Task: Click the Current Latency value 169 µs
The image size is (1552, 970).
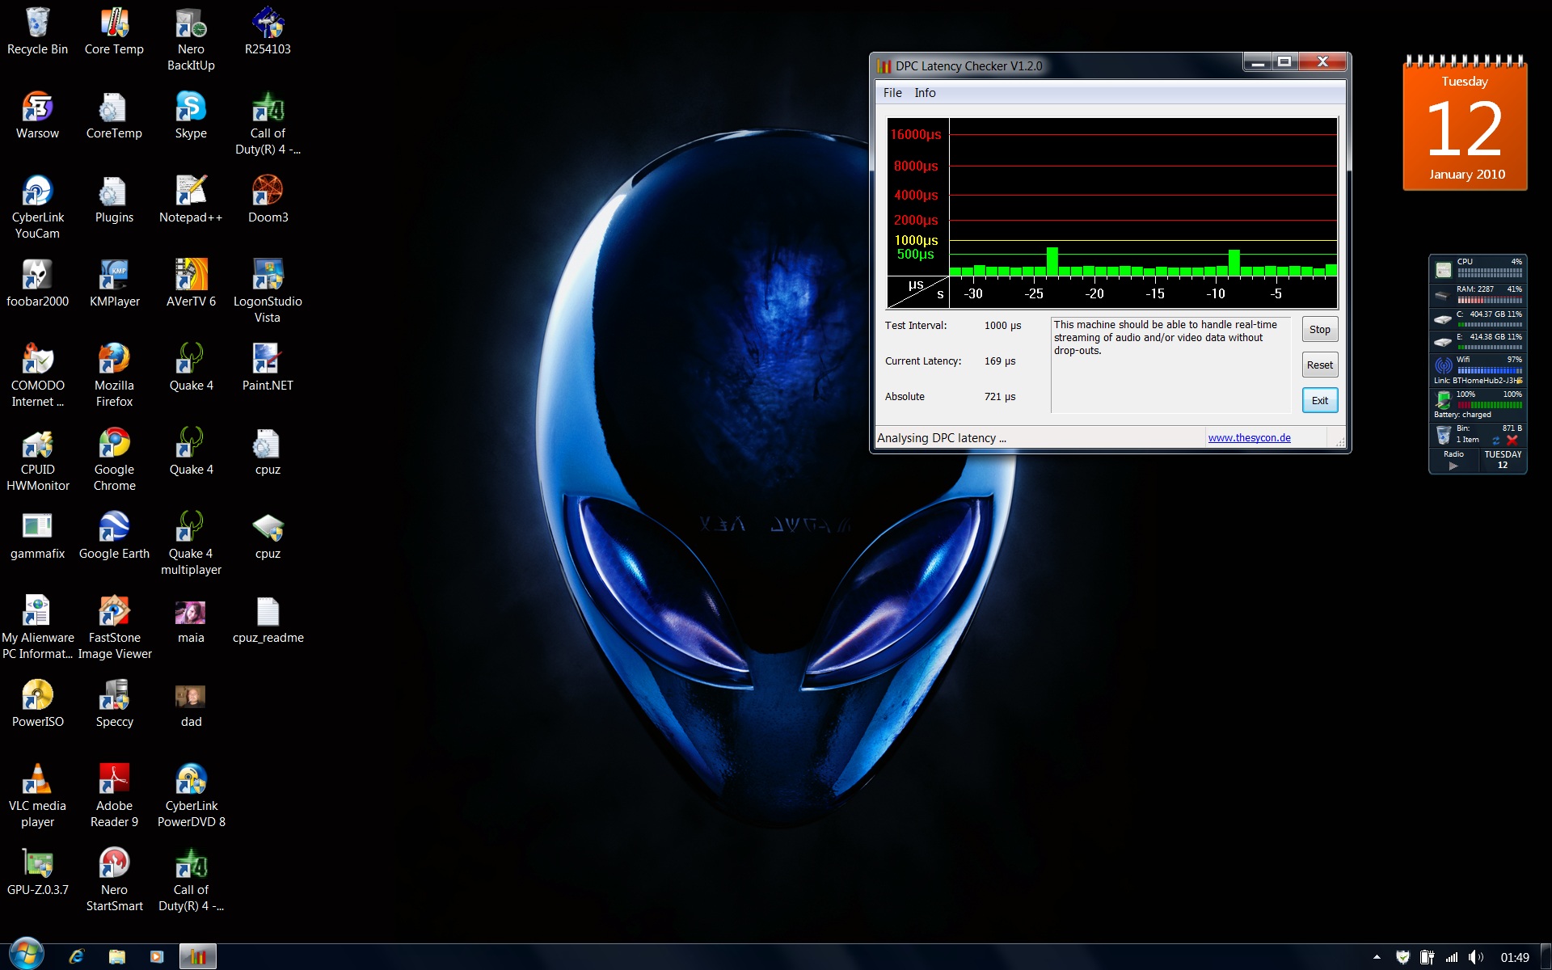Action: (x=1000, y=361)
